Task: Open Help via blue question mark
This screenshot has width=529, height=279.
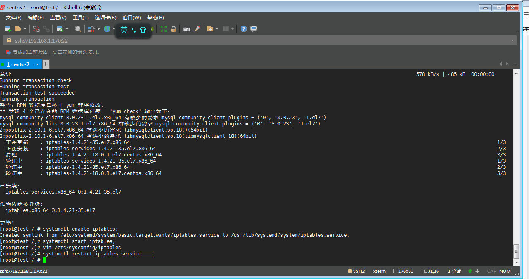Action: click(244, 29)
